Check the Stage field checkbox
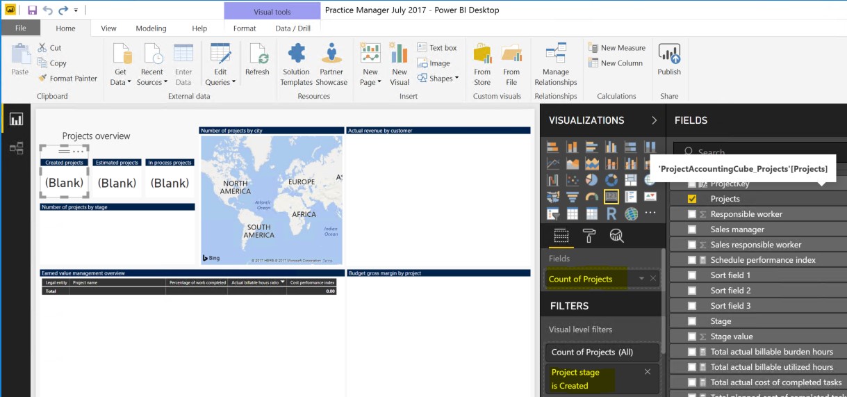Viewport: 847px width, 397px height. click(692, 321)
